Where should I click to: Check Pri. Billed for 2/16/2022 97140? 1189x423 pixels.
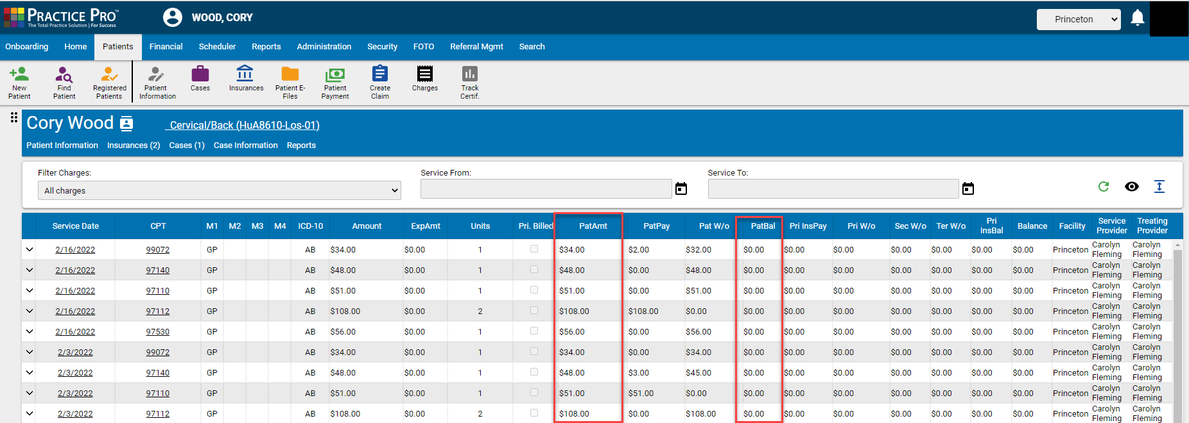tap(534, 269)
